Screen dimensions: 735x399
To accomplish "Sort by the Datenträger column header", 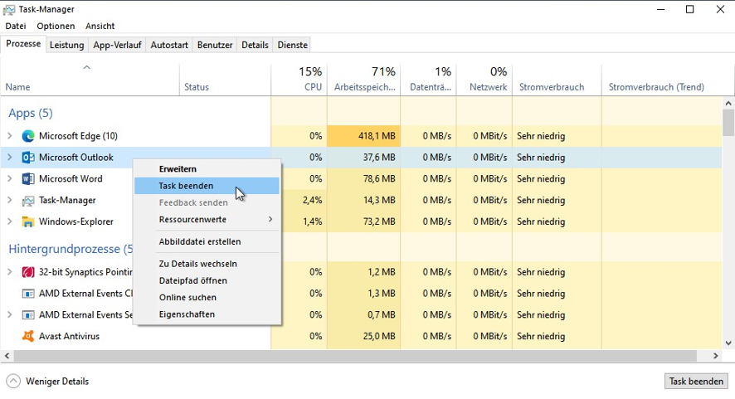I will (428, 80).
